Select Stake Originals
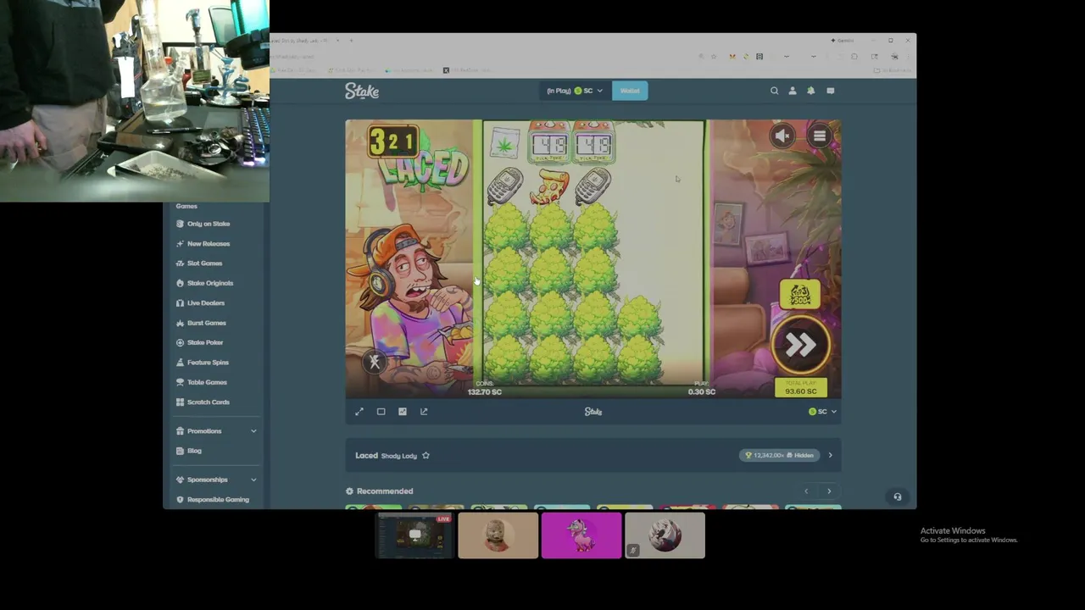Image resolution: width=1085 pixels, height=610 pixels. 209,283
